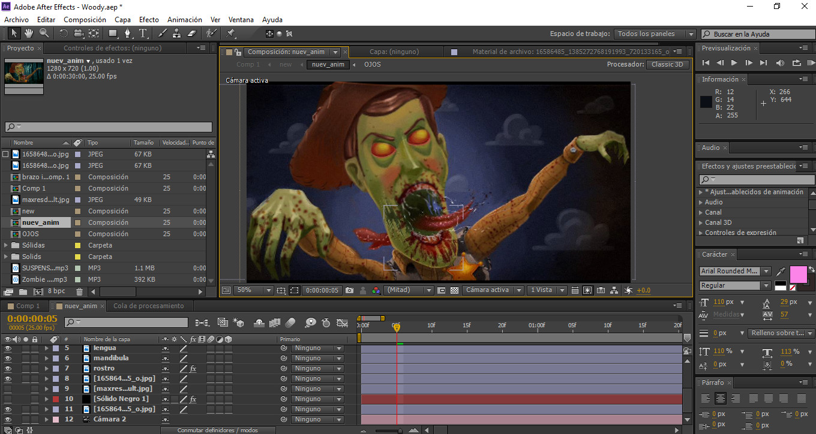Toggle transparency grid in composition viewer

[x=455, y=290]
